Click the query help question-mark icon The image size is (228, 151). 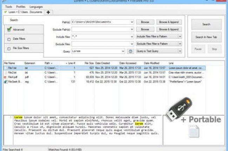coord(130,51)
